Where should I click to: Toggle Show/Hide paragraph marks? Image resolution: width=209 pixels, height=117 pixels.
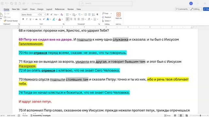tap(97, 14)
